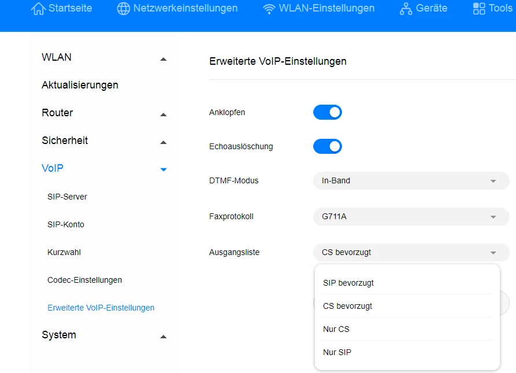Viewport: 516px width, 373px height.
Task: Expand the System section arrow
Action: 164,336
